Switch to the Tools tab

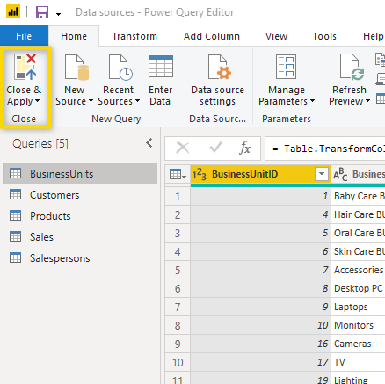coord(324,36)
